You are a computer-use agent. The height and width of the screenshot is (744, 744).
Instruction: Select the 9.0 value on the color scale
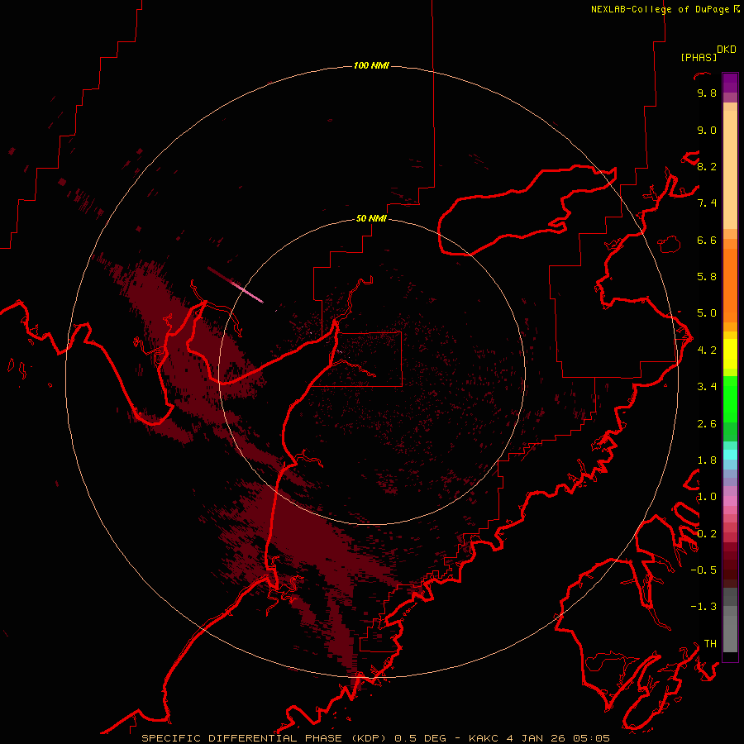pyautogui.click(x=707, y=130)
